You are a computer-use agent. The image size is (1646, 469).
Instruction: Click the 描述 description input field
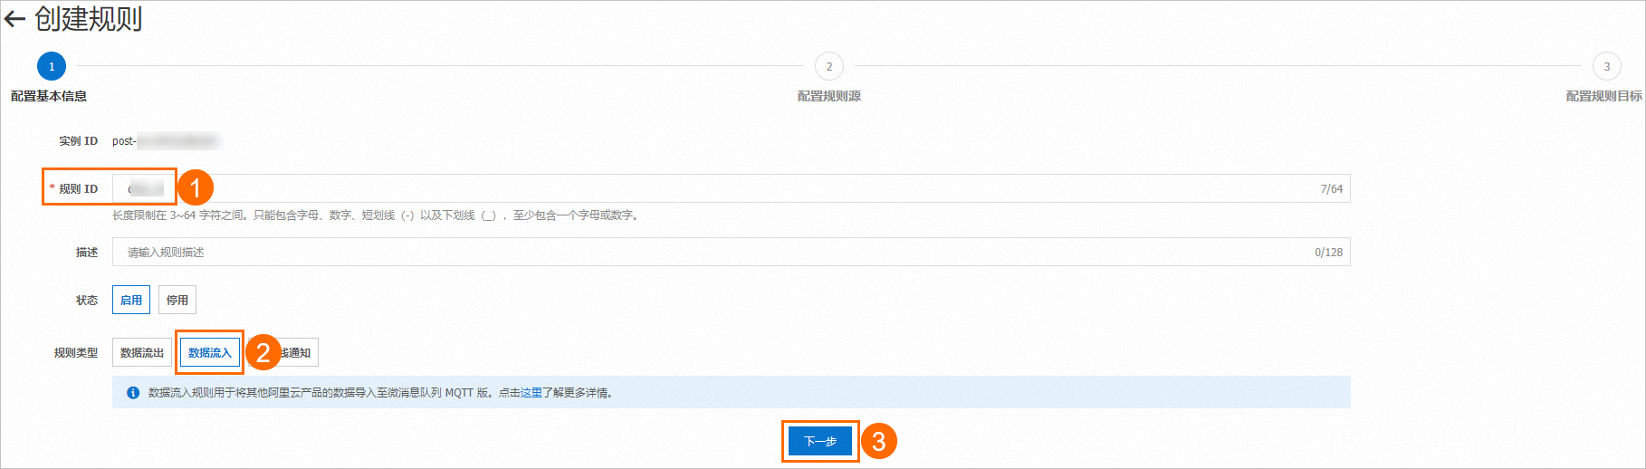point(731,252)
